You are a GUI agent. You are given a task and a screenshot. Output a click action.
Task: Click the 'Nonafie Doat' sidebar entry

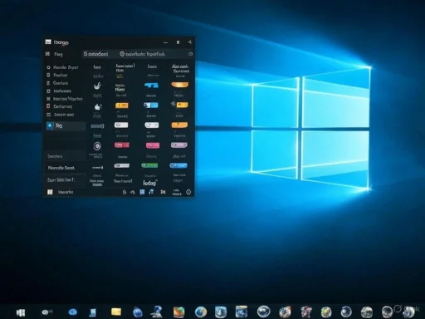pos(61,168)
